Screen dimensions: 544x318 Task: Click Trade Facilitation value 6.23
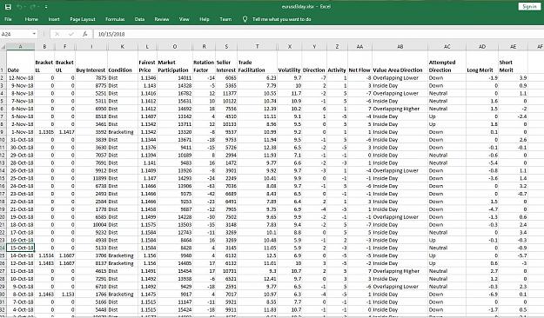pyautogui.click(x=257, y=78)
